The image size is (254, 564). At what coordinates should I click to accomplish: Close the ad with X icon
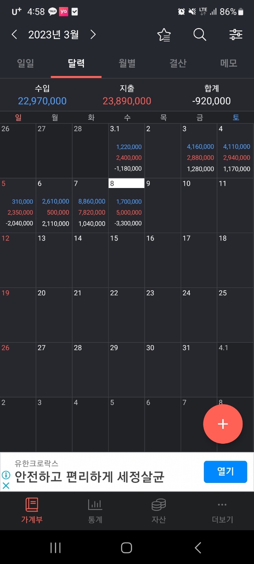6,486
